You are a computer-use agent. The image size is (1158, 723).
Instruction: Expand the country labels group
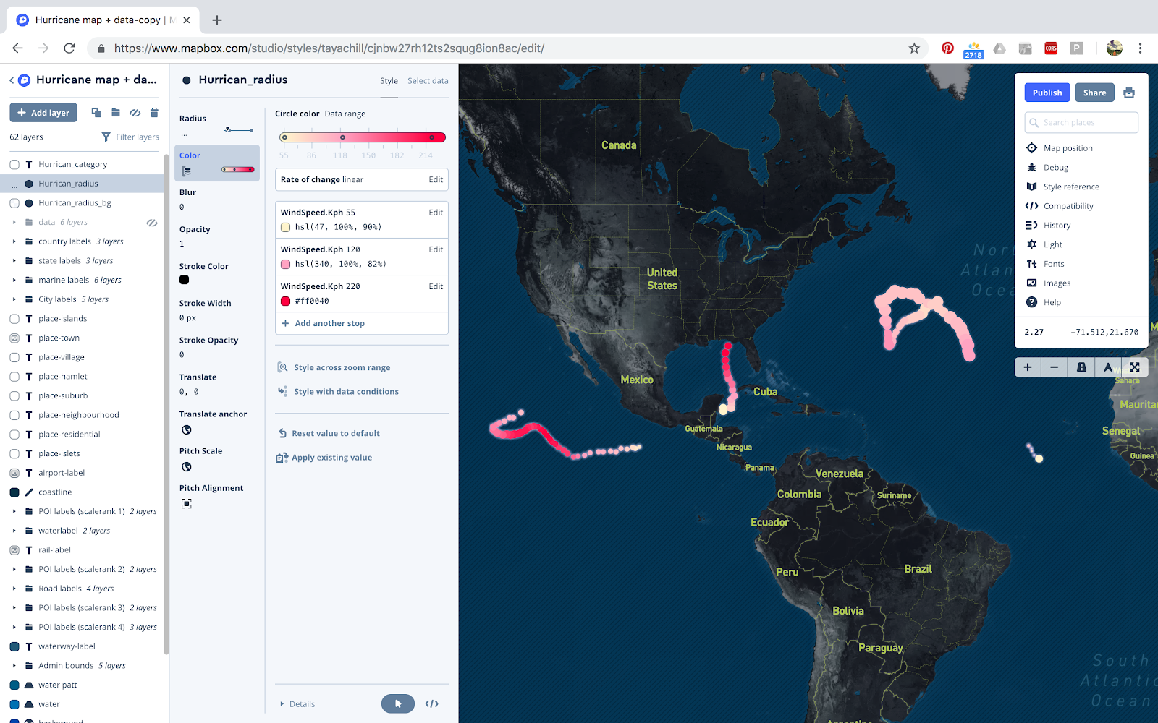coord(14,241)
